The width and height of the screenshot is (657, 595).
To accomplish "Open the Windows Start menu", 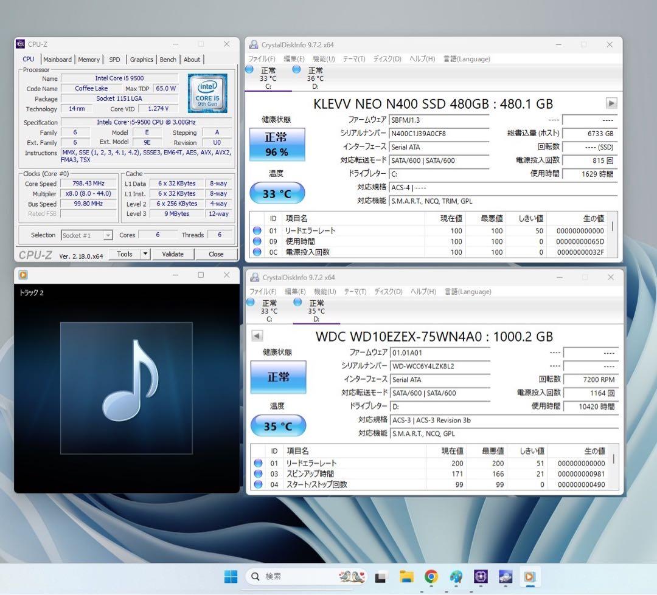I will point(231,577).
